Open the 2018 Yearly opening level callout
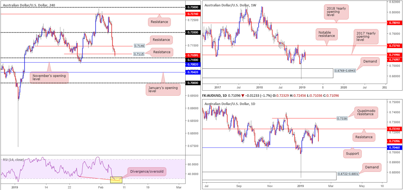The width and height of the screenshot is (403, 190). pyautogui.click(x=336, y=12)
